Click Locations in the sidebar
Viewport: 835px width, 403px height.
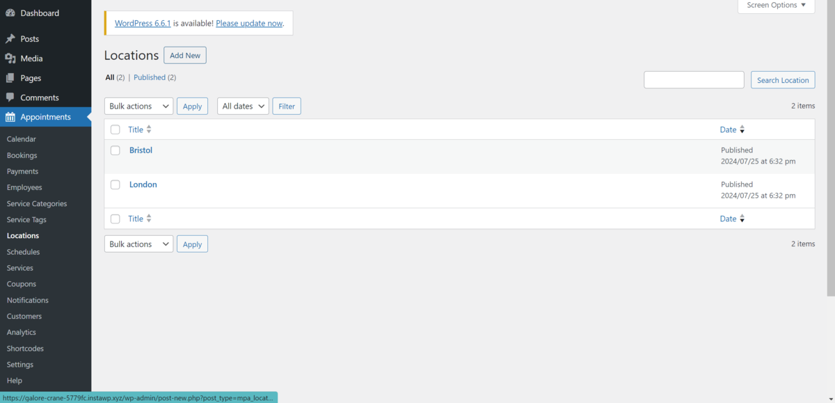(23, 236)
